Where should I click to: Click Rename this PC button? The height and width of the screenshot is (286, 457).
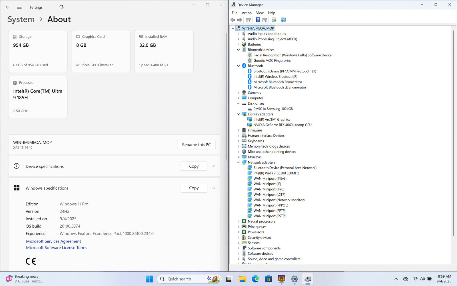click(197, 145)
